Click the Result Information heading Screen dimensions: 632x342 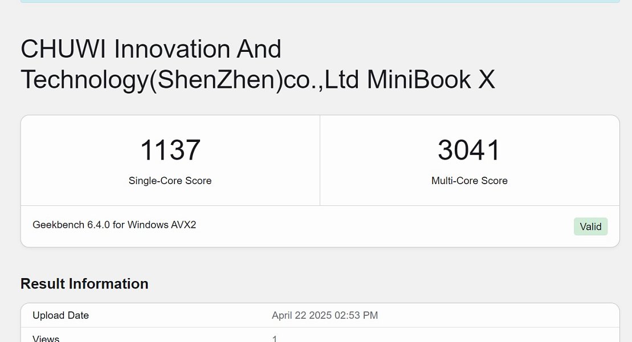[x=84, y=284]
